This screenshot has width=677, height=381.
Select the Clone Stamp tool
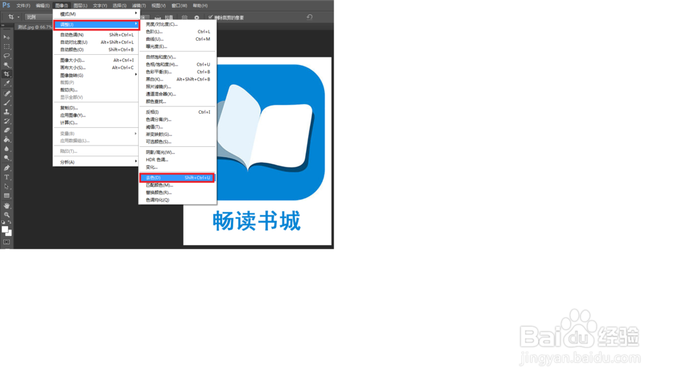(x=7, y=112)
